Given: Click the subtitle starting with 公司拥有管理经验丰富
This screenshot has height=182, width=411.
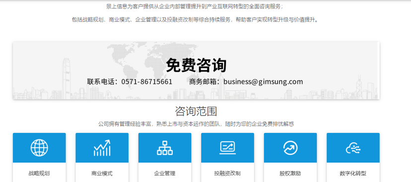Looking at the screenshot, I should (196, 124).
